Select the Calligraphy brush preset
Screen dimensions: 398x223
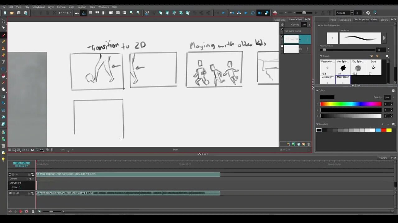(328, 80)
